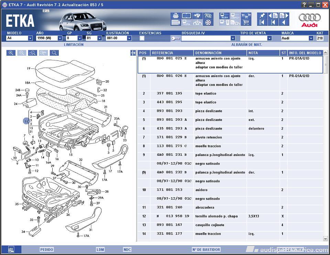Click the pushpin icon
The height and width of the screenshot is (255, 330).
(x=262, y=16)
